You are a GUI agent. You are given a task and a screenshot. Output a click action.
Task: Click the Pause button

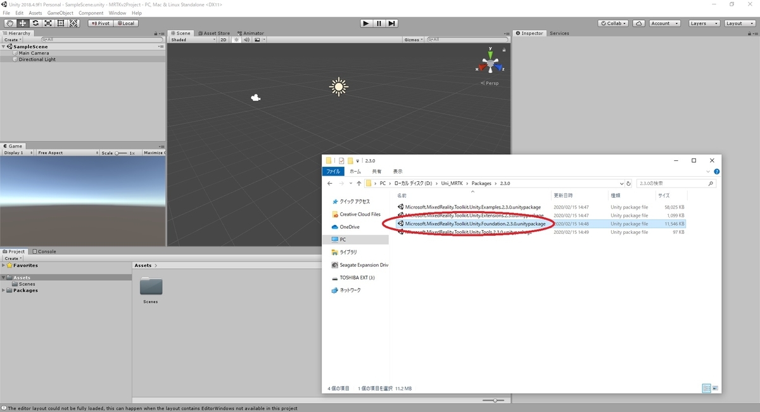click(x=379, y=23)
